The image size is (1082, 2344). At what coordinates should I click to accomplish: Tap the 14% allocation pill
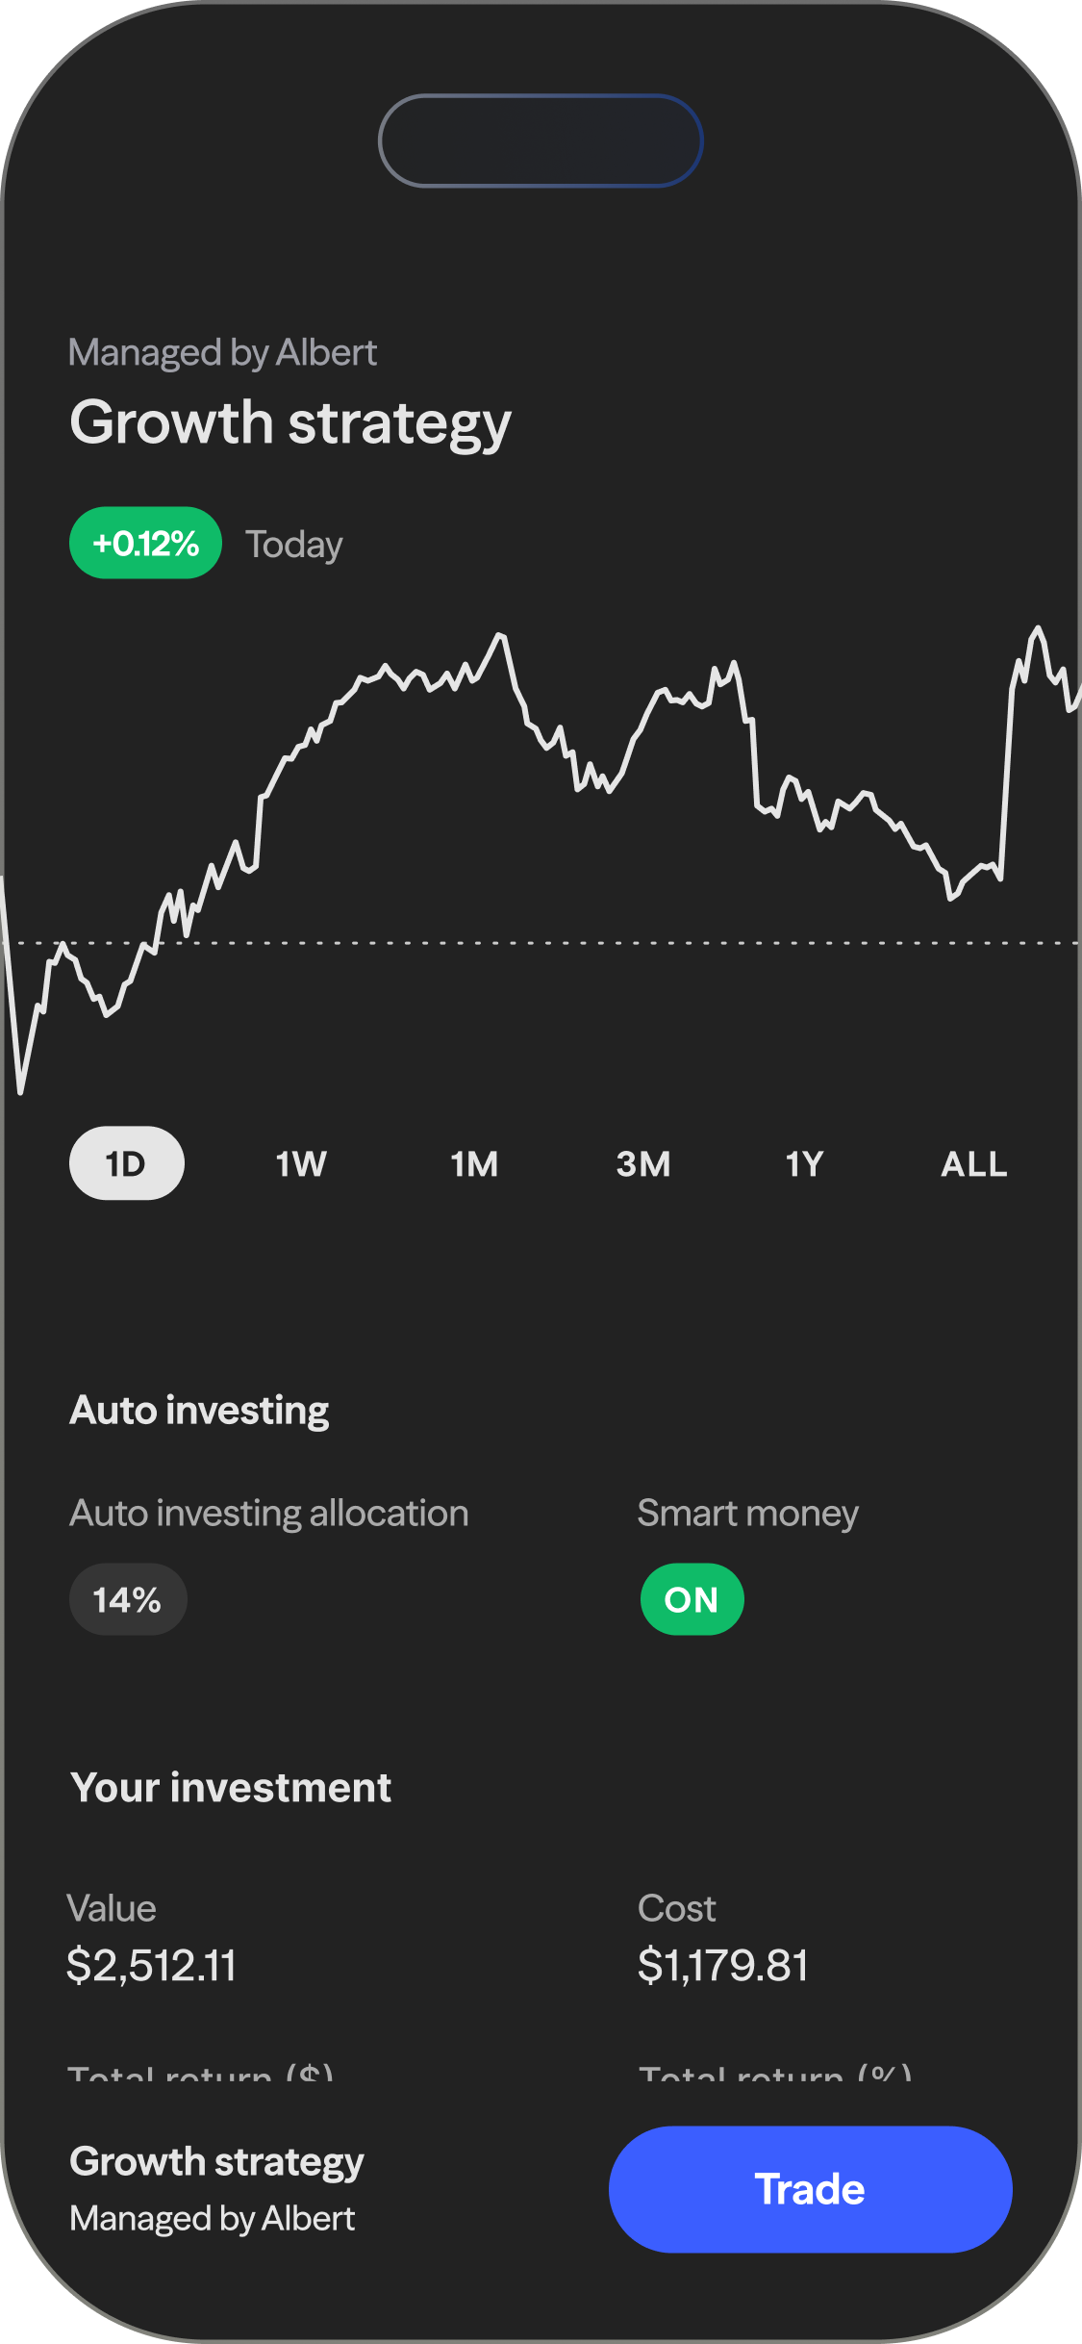pos(127,1599)
